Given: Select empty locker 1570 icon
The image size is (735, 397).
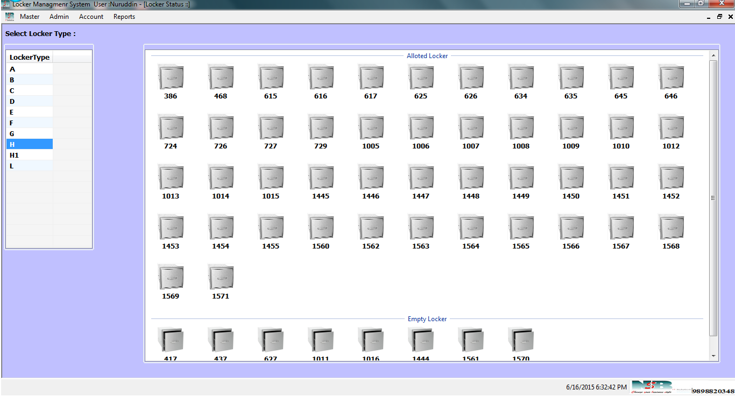Looking at the screenshot, I should point(521,340).
